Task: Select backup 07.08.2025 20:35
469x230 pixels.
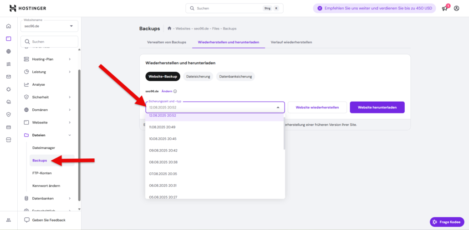Action: [214, 174]
